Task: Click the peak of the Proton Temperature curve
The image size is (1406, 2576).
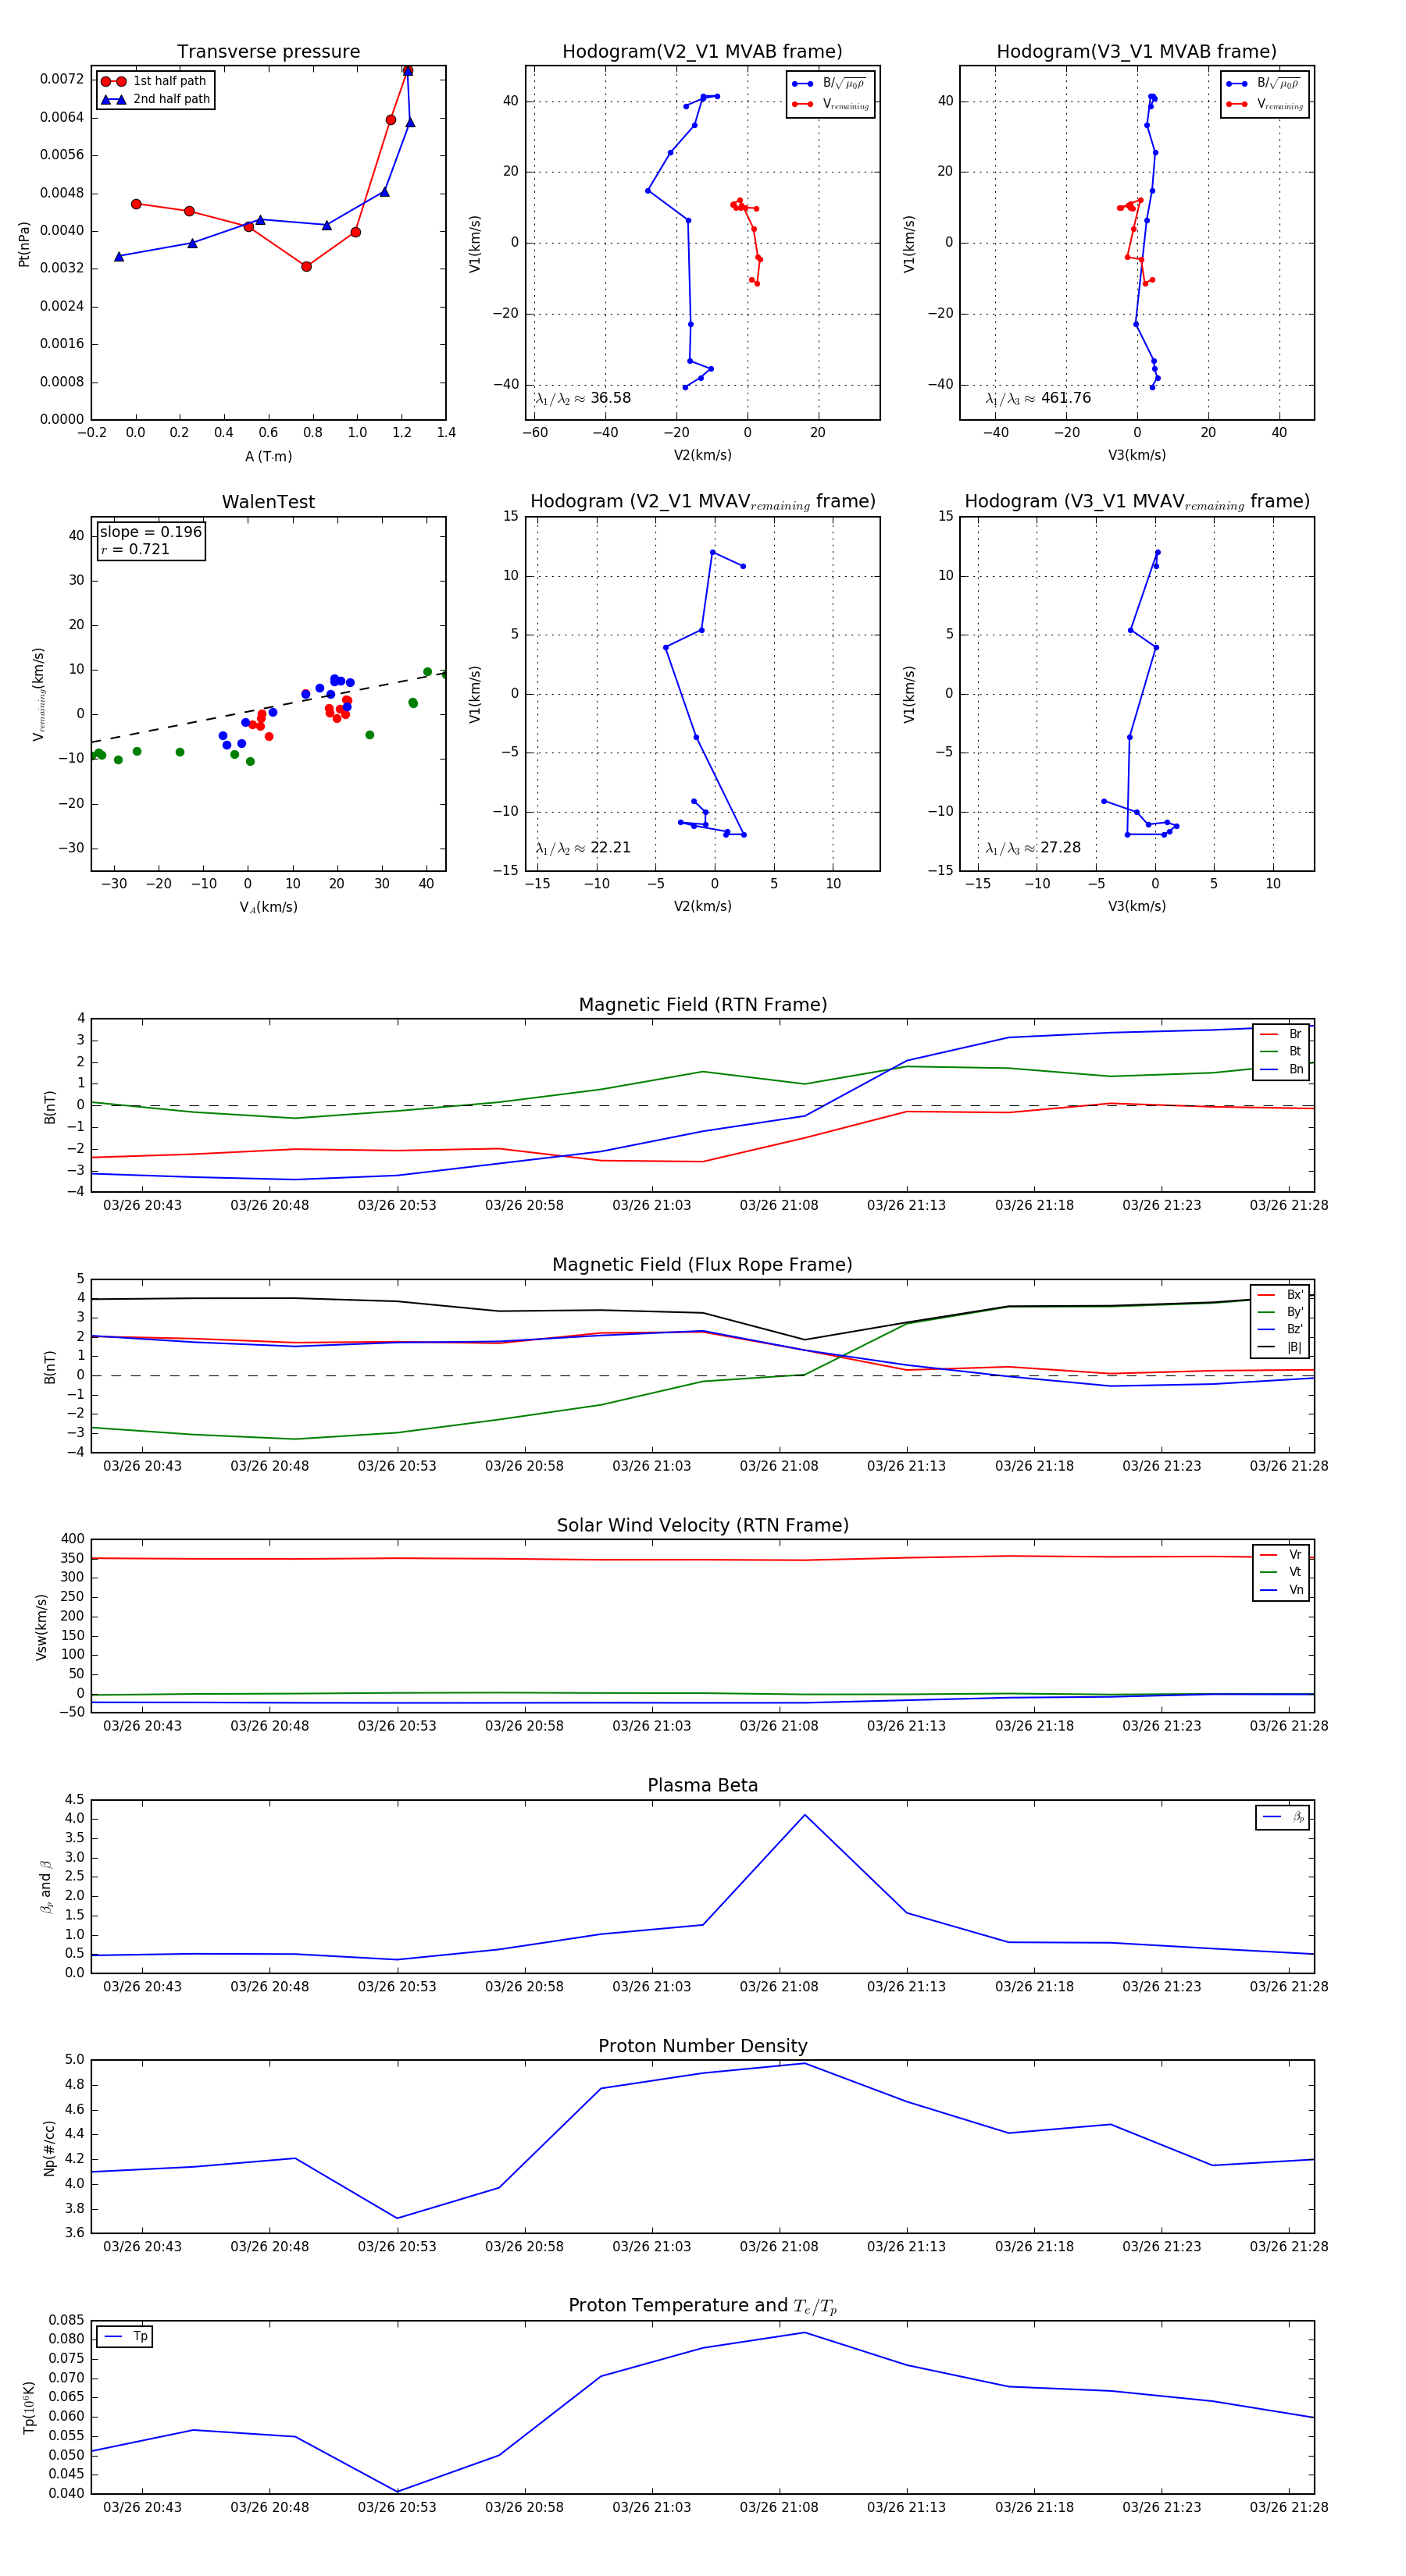Action: [805, 2333]
